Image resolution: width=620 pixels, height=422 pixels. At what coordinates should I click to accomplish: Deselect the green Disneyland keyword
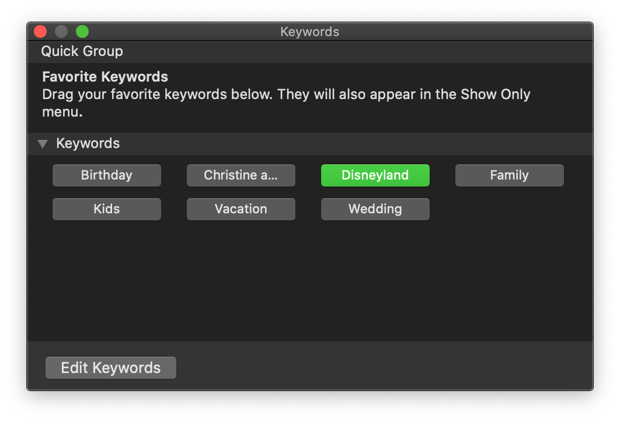click(375, 175)
